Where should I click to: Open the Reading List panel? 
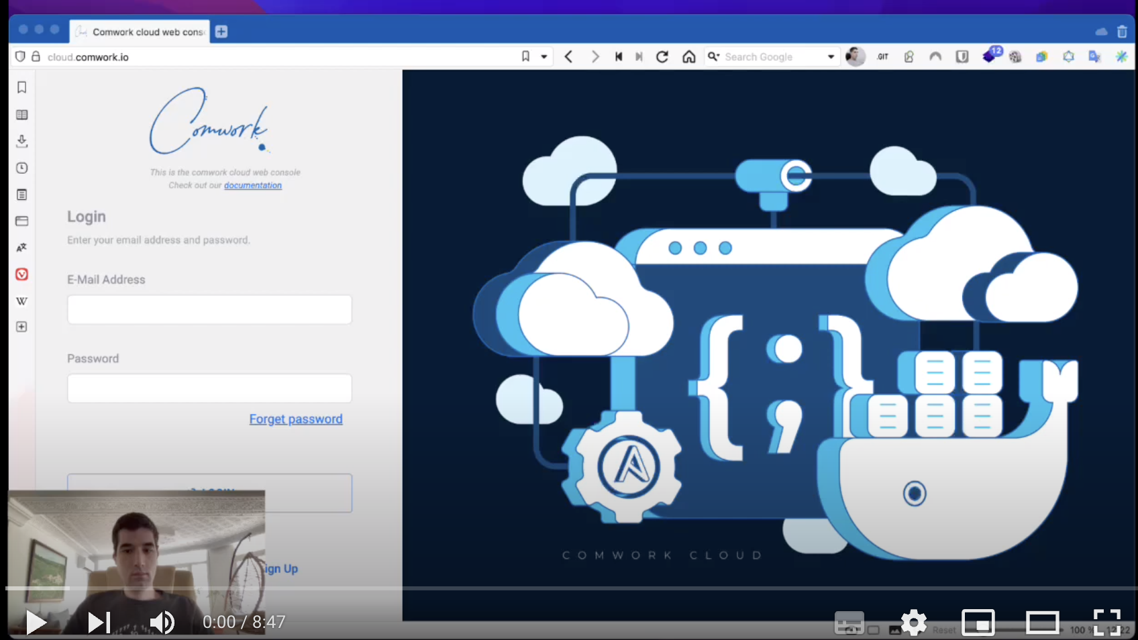(x=21, y=115)
